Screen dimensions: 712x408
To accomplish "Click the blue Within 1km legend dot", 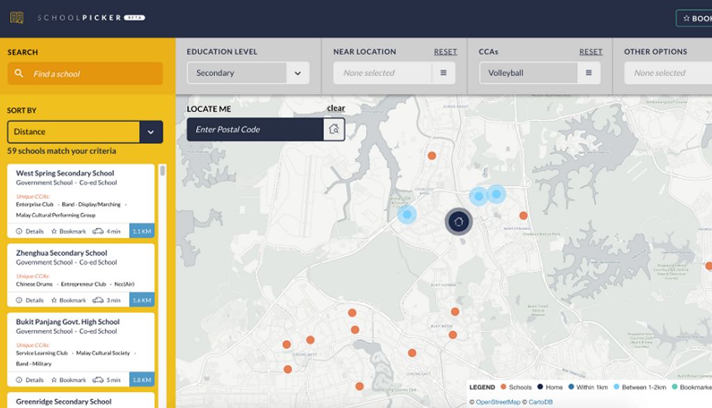I will coord(571,387).
